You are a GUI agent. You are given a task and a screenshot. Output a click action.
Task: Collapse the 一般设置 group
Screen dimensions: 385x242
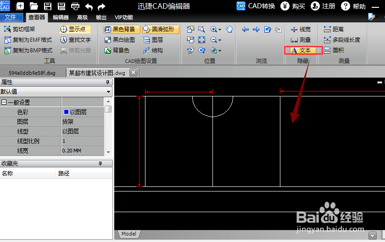4,102
